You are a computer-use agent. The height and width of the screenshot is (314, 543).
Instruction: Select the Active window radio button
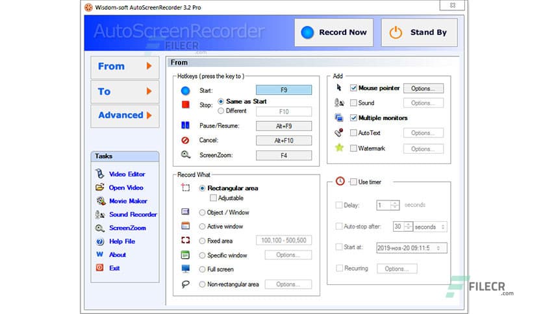pyautogui.click(x=202, y=226)
